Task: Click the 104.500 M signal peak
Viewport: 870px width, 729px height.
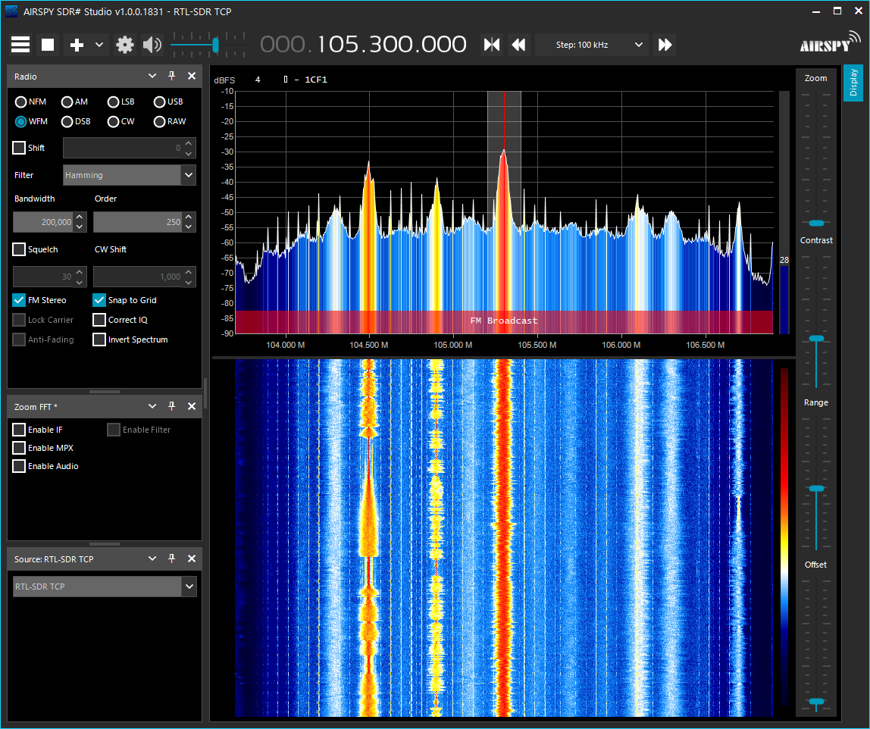Action: [x=368, y=162]
